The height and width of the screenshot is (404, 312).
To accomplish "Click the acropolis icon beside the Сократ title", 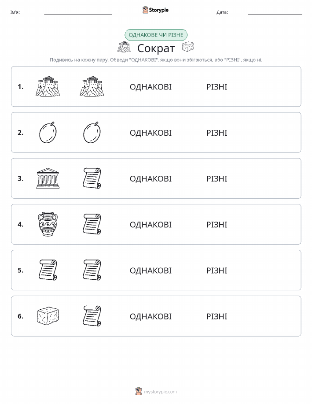I will 124,47.
